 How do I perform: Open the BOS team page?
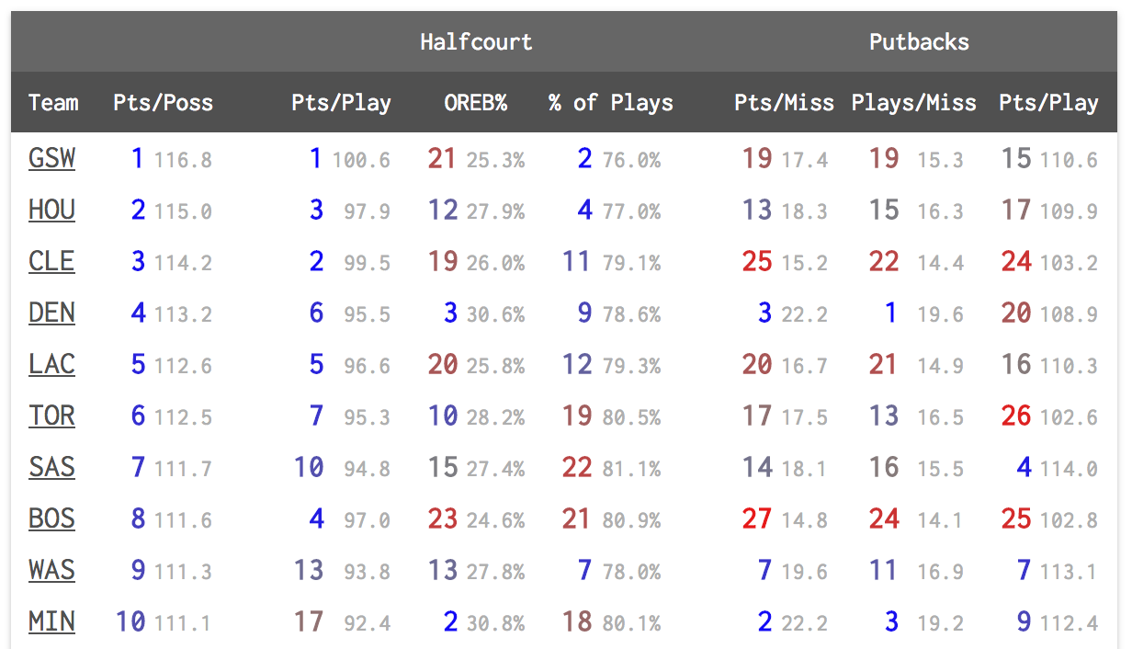pyautogui.click(x=51, y=519)
